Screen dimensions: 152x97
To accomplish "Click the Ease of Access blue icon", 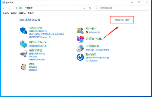I will click(x=80, y=57).
